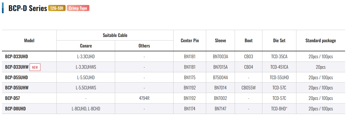Click the TCD-55UHD die set cell

[279, 78]
